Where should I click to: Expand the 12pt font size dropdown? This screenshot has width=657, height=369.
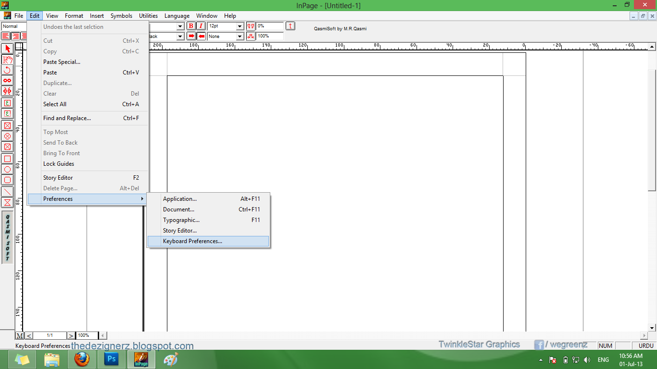240,26
